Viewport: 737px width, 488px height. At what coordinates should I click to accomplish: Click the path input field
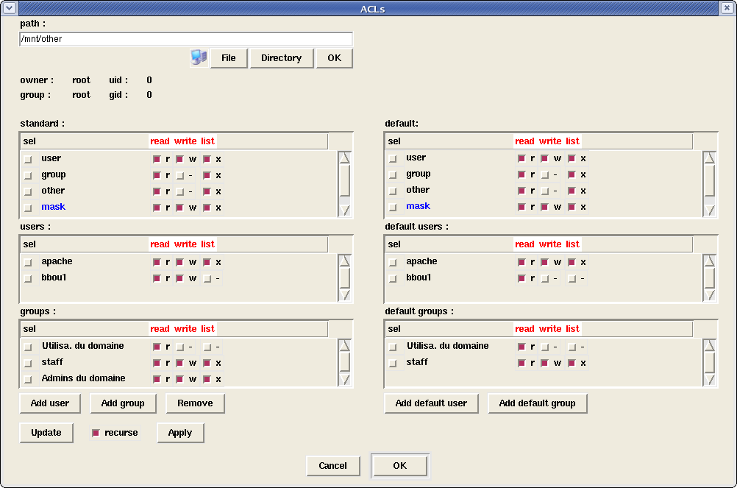pyautogui.click(x=186, y=39)
